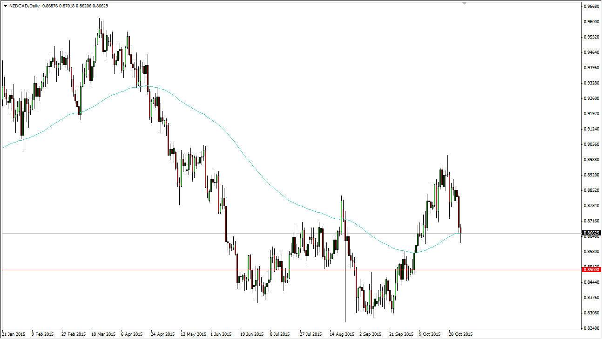602x339 pixels.
Task: Click the red 0.85000 price tag on axis
Action: coord(590,269)
